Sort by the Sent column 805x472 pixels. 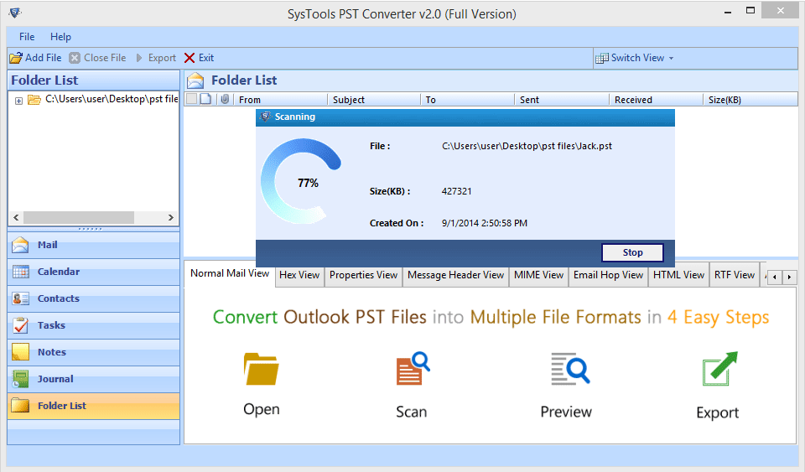coord(562,100)
